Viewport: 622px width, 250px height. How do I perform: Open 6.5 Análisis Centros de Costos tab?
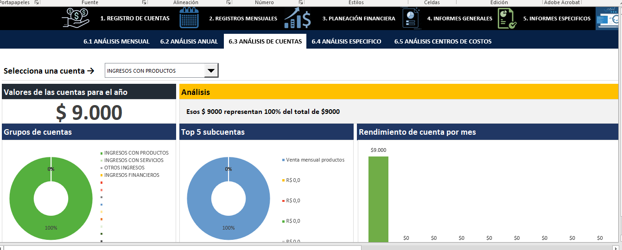(x=443, y=41)
